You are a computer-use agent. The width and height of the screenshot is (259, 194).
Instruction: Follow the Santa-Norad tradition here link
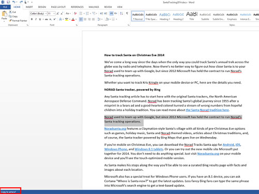tap(207, 110)
